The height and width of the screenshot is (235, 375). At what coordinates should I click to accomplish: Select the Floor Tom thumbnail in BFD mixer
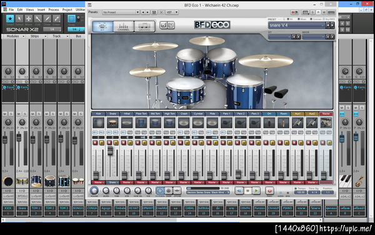click(141, 123)
